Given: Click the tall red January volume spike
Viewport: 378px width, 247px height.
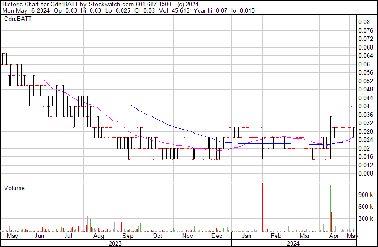Looking at the screenshot, I should 262,207.
